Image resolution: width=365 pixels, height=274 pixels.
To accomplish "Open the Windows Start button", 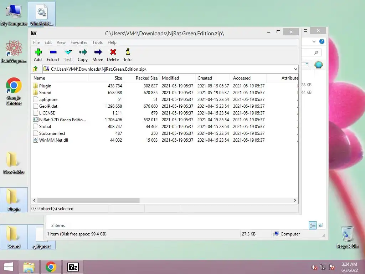I will pos(9,267).
